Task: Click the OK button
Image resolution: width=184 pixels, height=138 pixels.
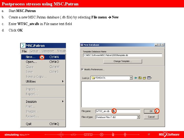Action: coord(151,111)
